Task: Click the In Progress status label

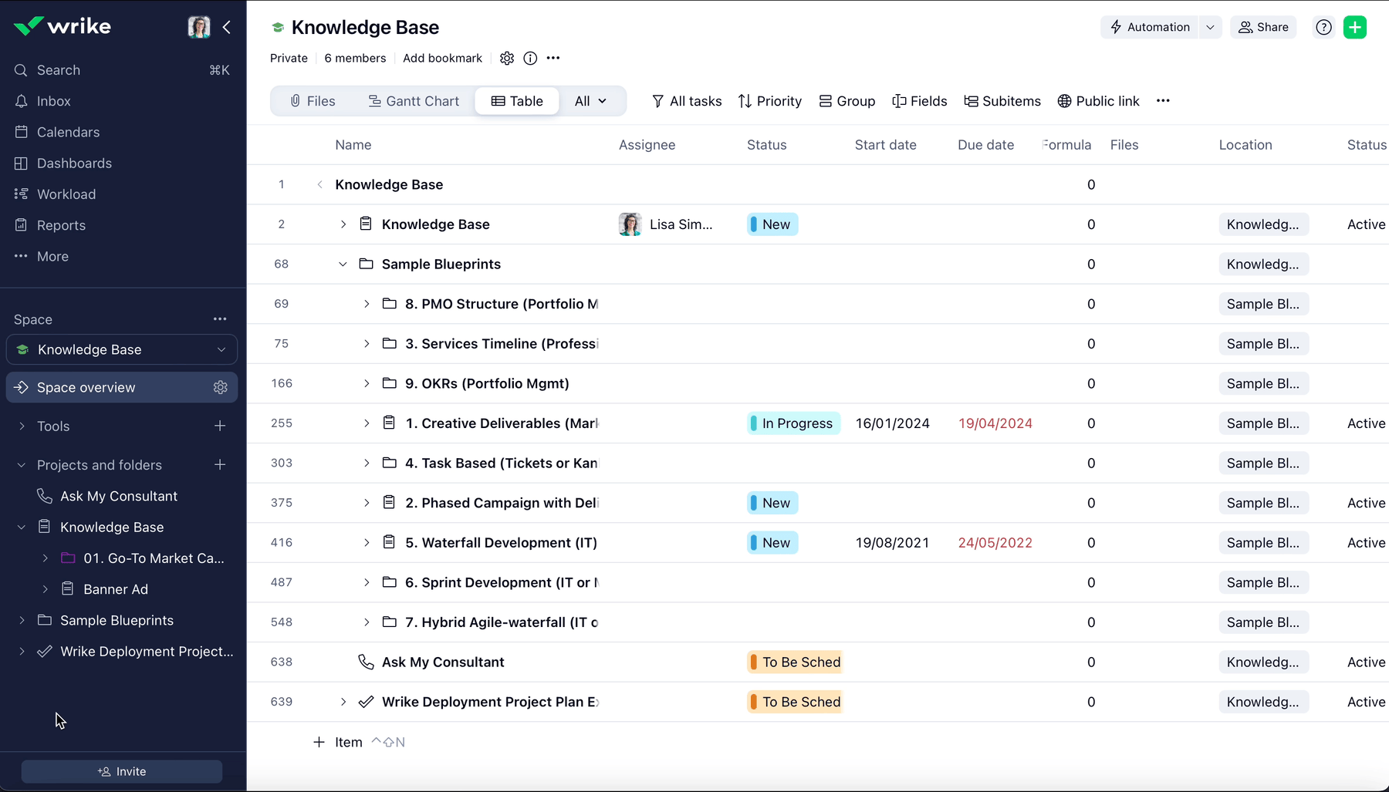Action: pyautogui.click(x=796, y=423)
